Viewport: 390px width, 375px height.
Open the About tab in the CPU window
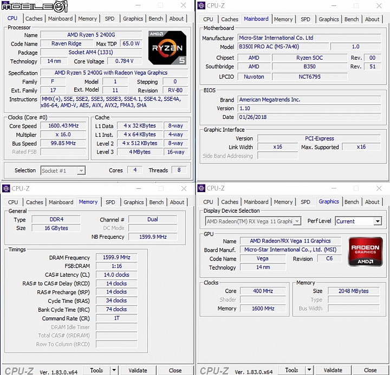(177, 18)
